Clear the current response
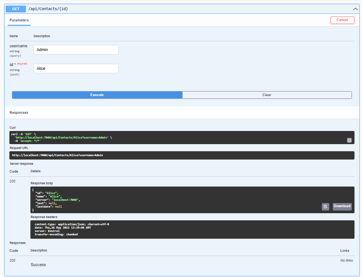The height and width of the screenshot is (277, 362). [267, 95]
